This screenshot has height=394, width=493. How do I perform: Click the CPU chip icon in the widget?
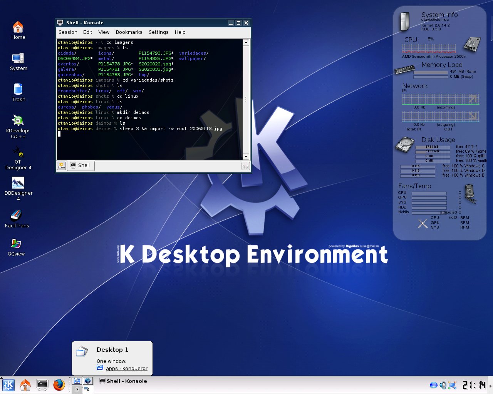(471, 45)
